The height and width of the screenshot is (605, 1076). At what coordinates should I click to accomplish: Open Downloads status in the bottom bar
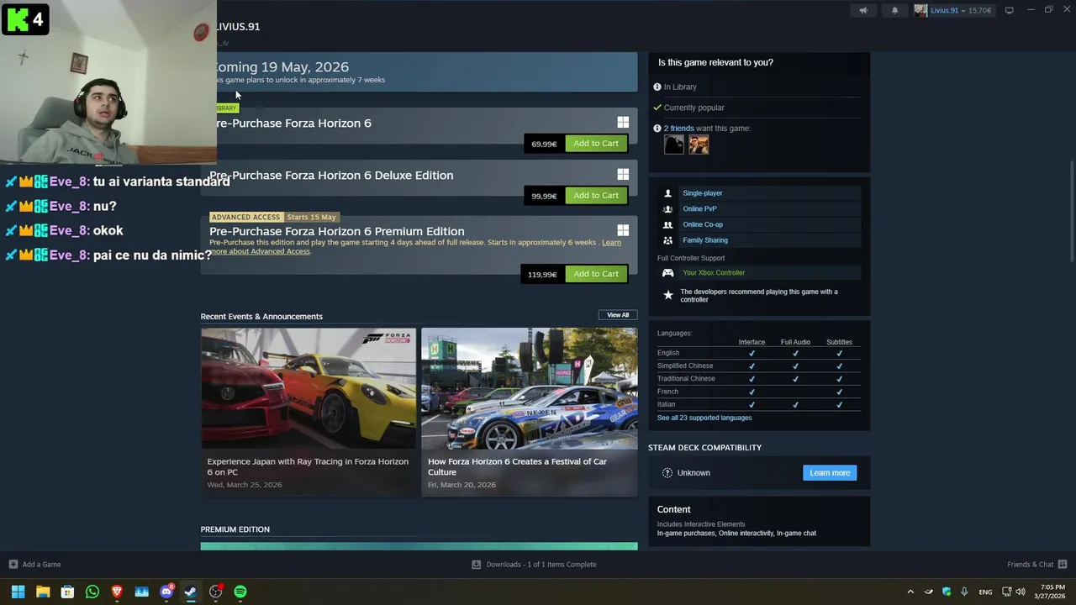(x=534, y=565)
